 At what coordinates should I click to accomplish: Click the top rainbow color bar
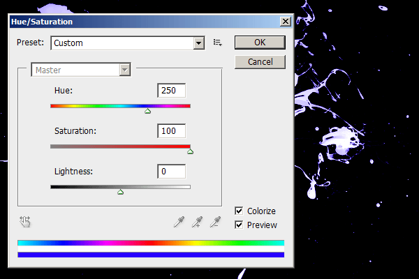[x=151, y=243]
